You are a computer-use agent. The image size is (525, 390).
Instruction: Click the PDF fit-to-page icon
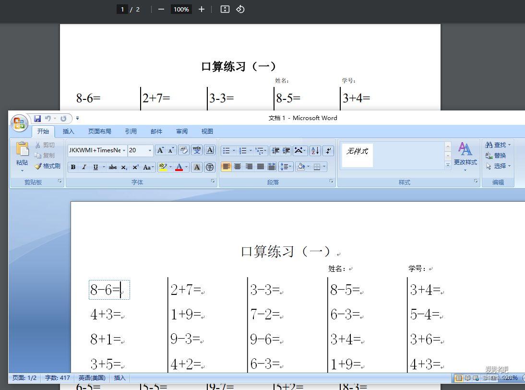225,9
